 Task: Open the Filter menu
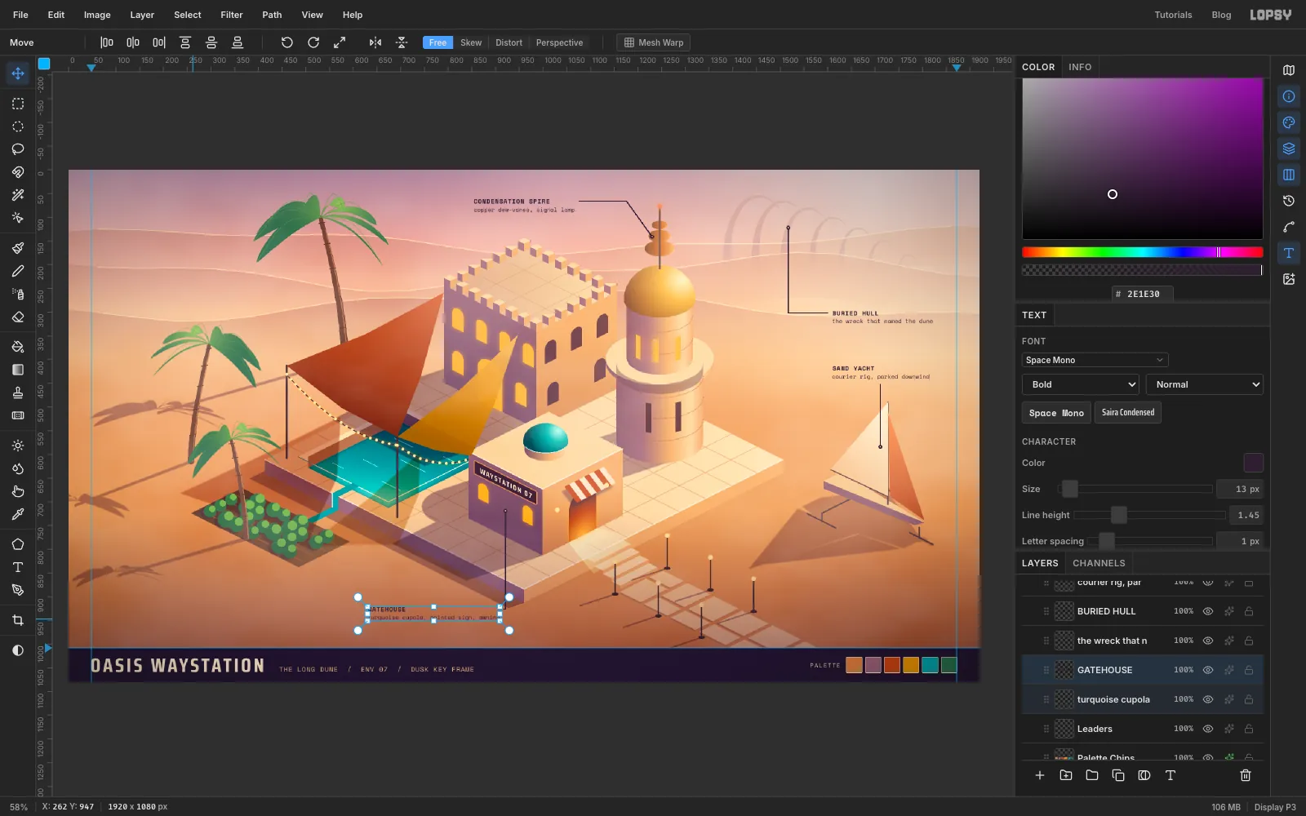pos(232,15)
